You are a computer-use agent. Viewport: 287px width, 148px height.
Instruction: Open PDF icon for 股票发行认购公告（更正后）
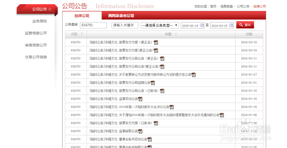(x=162, y=59)
